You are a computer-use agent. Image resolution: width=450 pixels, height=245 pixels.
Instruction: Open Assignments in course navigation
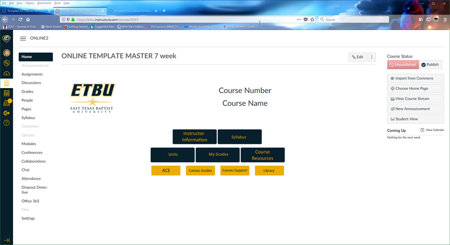click(x=32, y=74)
